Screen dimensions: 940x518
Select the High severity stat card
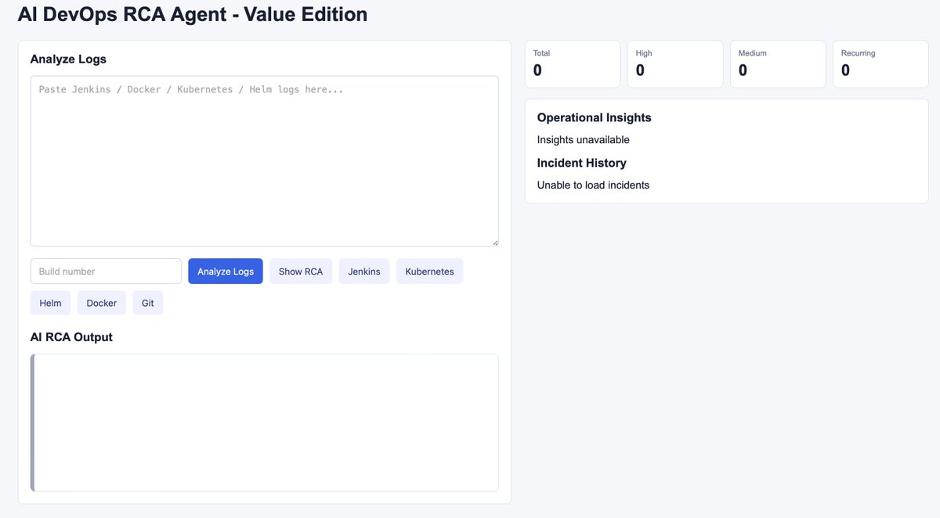675,64
